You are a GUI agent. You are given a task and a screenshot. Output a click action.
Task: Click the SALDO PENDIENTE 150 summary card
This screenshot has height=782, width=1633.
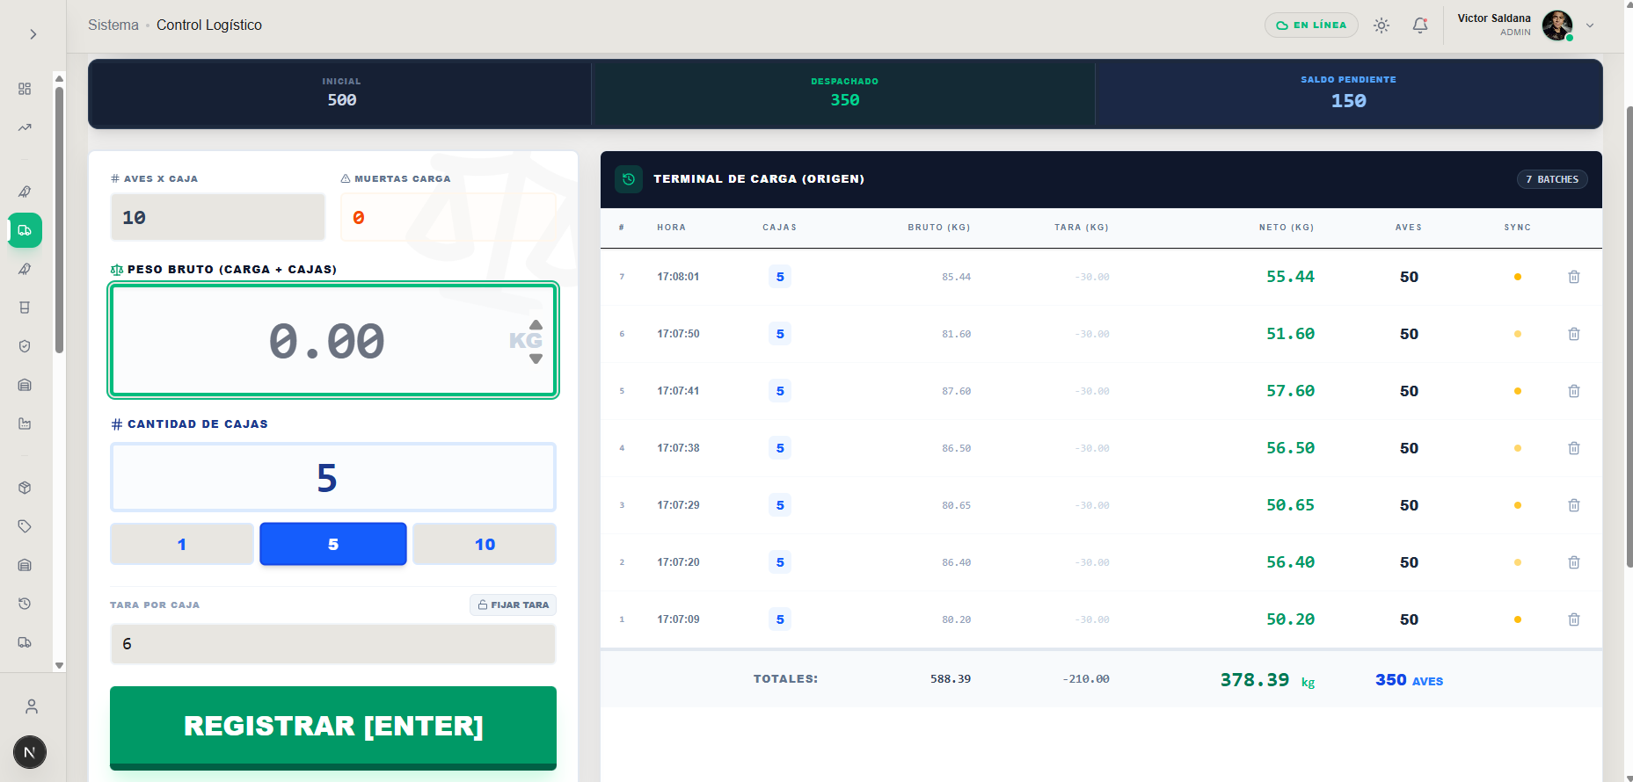pos(1348,93)
